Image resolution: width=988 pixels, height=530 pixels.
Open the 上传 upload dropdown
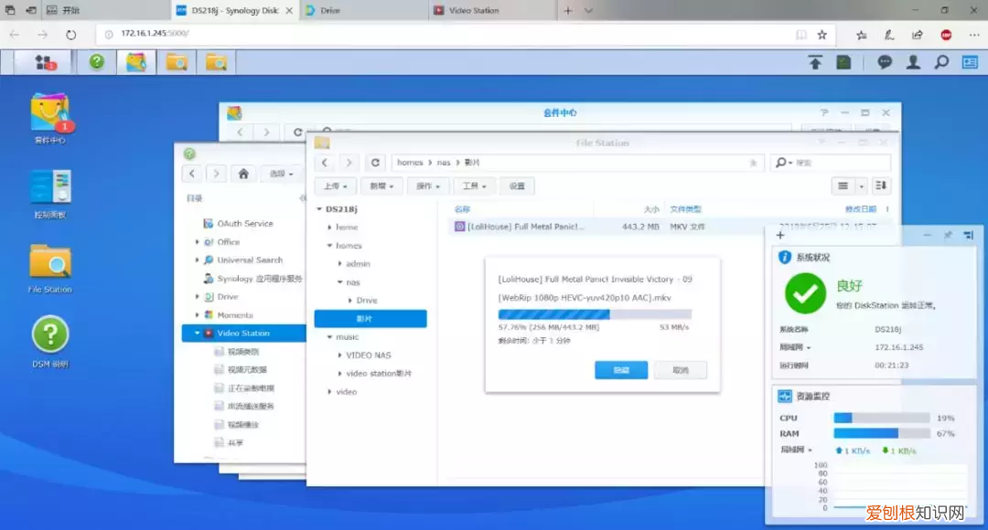coord(335,185)
